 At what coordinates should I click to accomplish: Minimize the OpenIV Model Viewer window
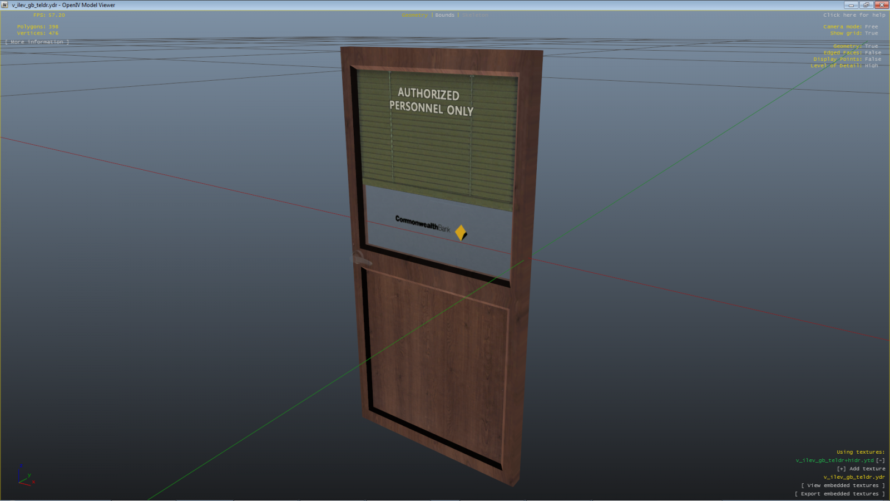pyautogui.click(x=851, y=5)
